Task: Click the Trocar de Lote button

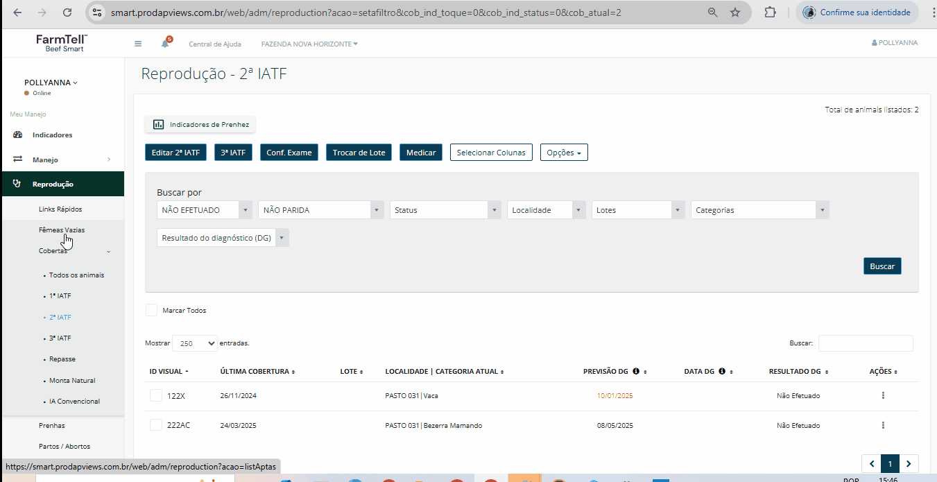Action: [x=359, y=153]
